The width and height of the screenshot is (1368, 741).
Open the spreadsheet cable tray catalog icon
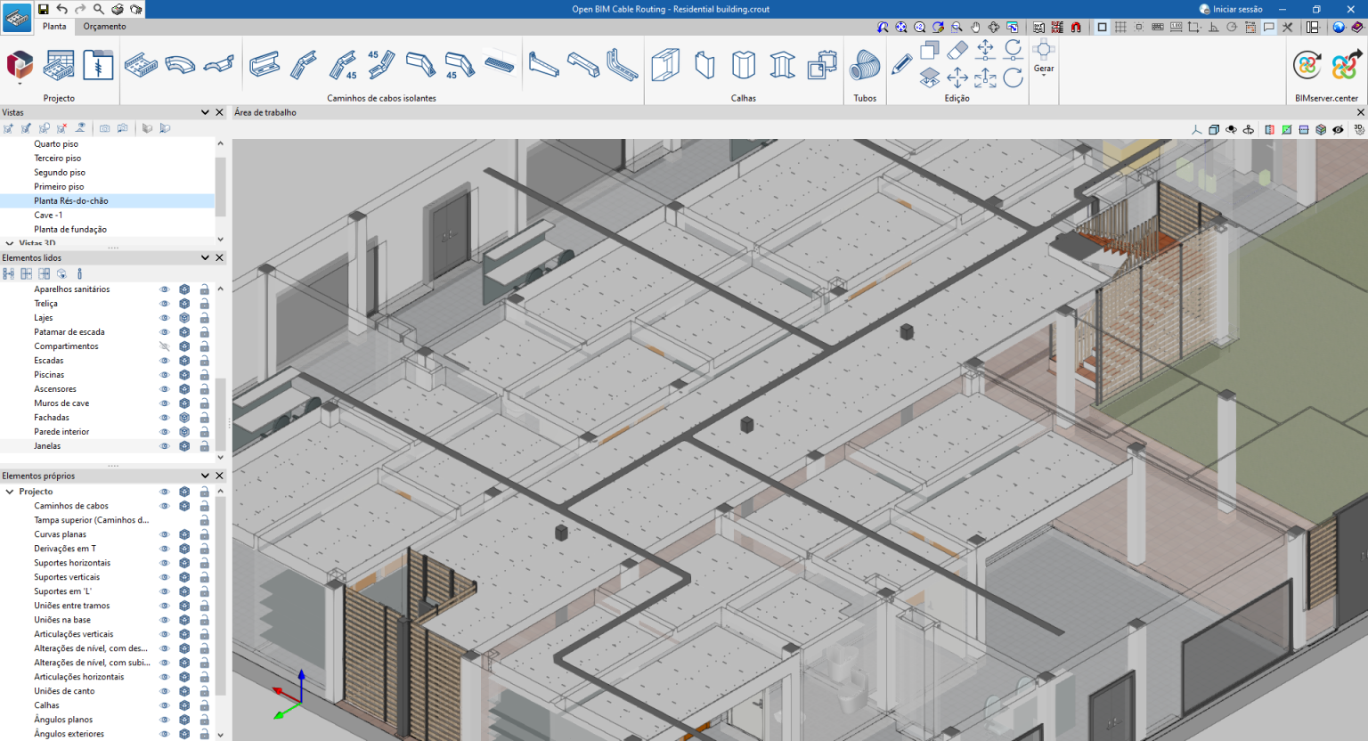(x=59, y=65)
